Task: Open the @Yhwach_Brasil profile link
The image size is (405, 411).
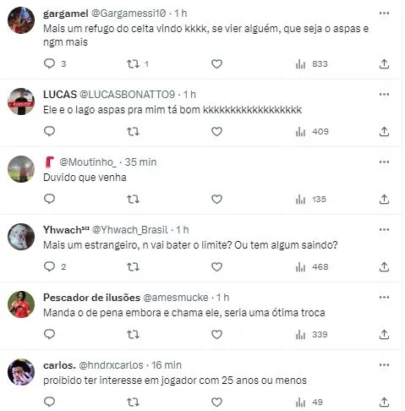Action: click(130, 230)
